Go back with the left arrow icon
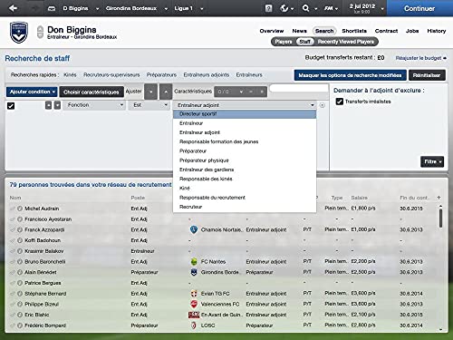 tap(13, 8)
